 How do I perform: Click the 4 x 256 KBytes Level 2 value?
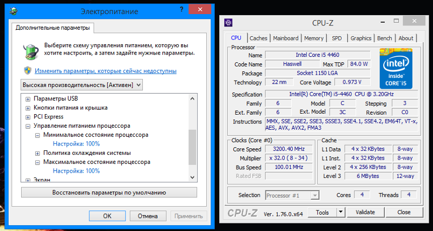pyautogui.click(x=368, y=167)
